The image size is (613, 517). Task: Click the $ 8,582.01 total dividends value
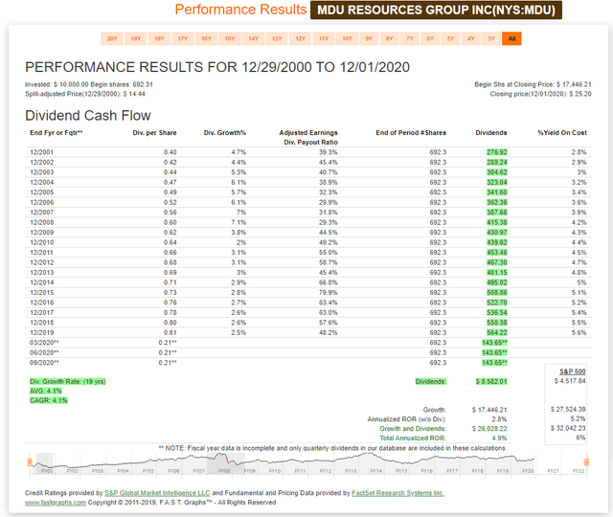coord(491,381)
